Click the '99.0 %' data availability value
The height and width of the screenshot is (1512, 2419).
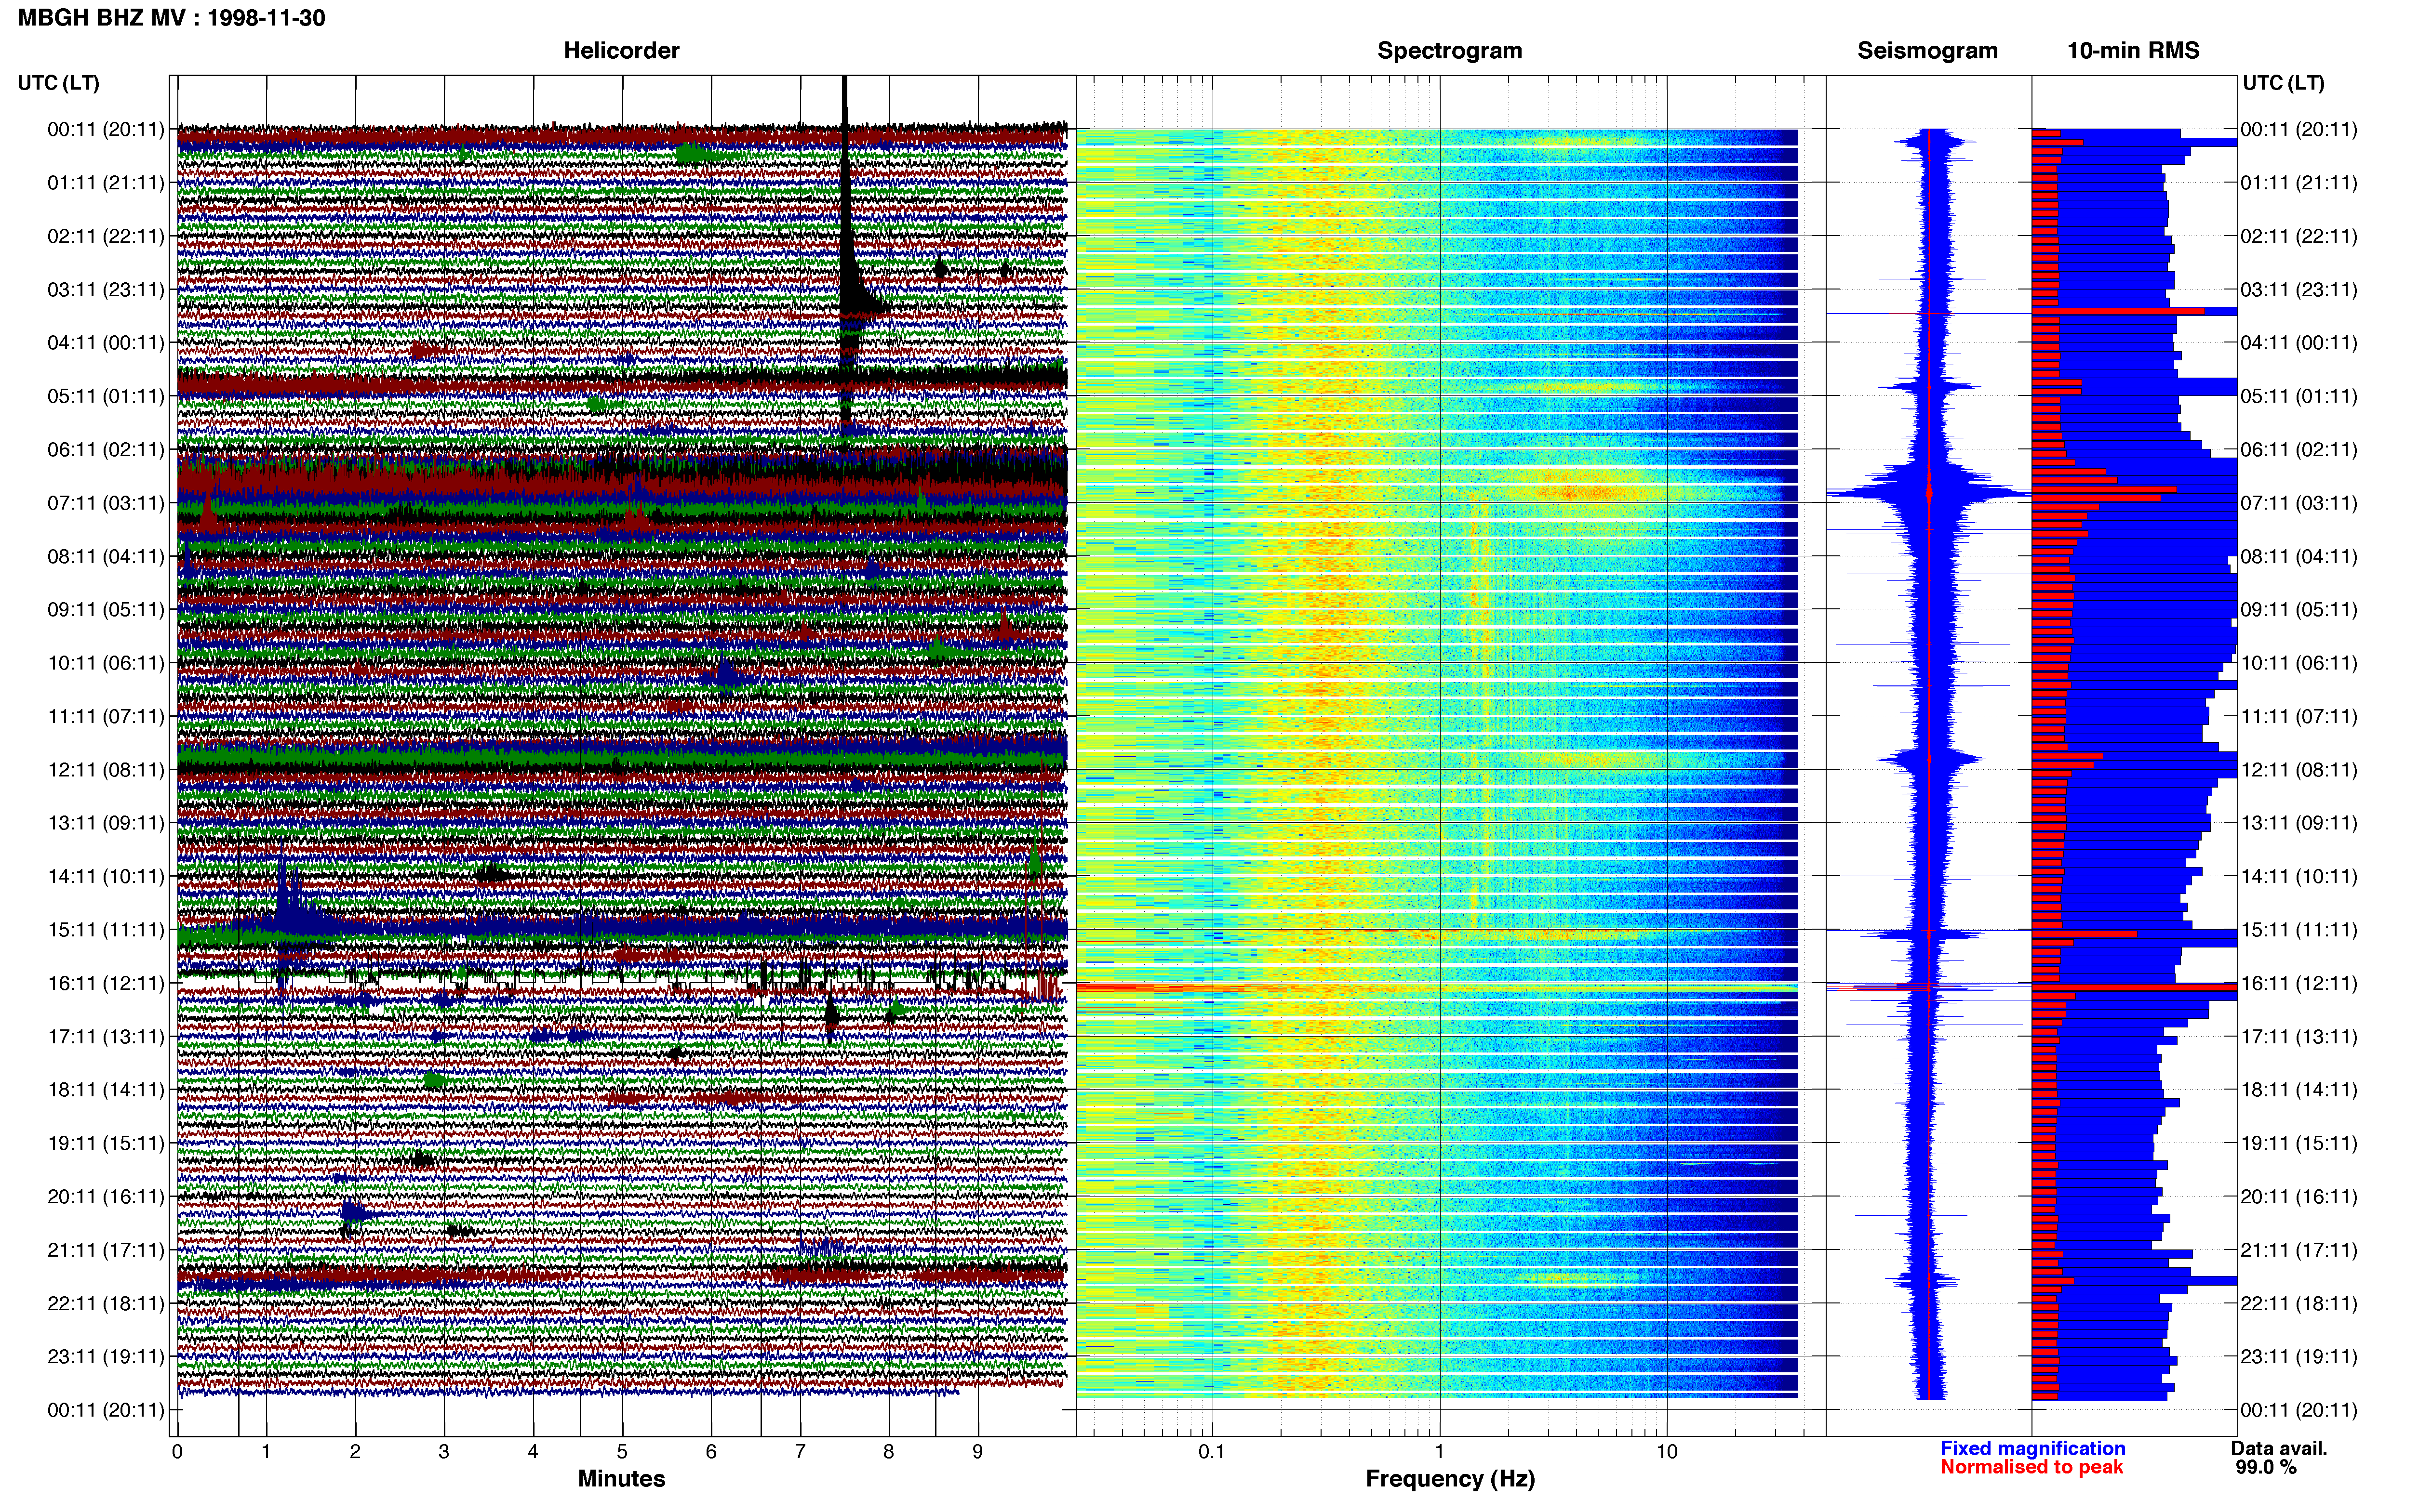pyautogui.click(x=2266, y=1467)
